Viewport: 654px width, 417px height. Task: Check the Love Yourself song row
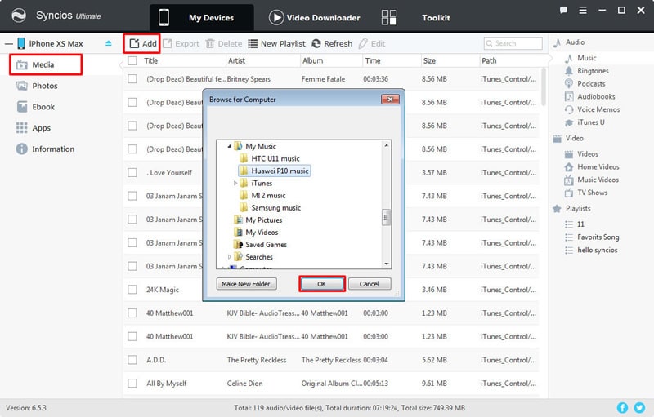(x=132, y=172)
